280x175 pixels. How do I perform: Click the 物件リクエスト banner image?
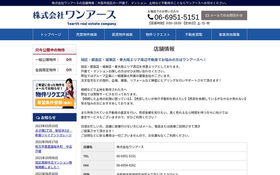(55, 94)
